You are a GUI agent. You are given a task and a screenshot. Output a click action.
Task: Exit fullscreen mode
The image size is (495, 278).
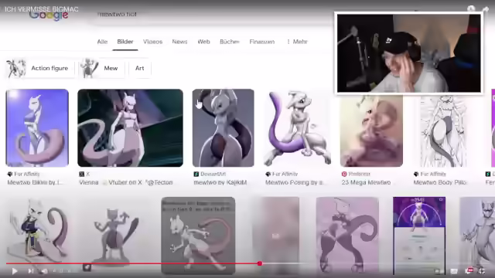(482, 271)
